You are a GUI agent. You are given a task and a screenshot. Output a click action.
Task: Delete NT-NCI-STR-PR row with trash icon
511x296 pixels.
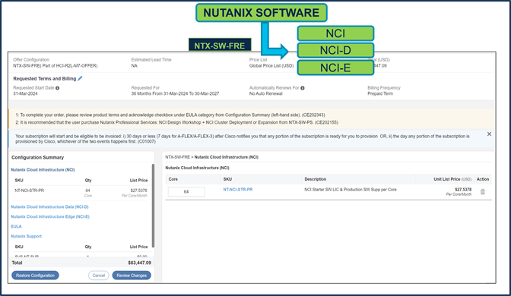pyautogui.click(x=483, y=192)
